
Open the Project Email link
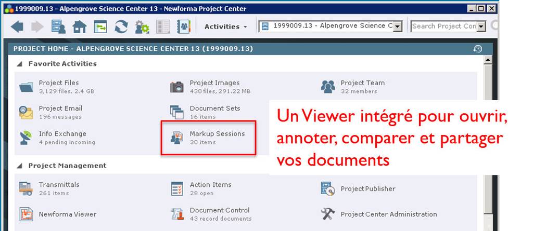pyautogui.click(x=60, y=108)
